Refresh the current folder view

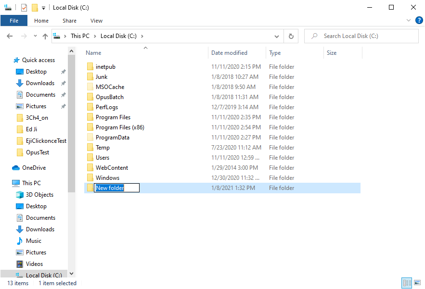click(291, 36)
